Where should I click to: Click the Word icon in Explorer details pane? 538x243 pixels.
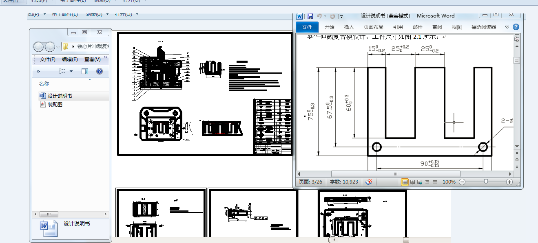coord(49,228)
